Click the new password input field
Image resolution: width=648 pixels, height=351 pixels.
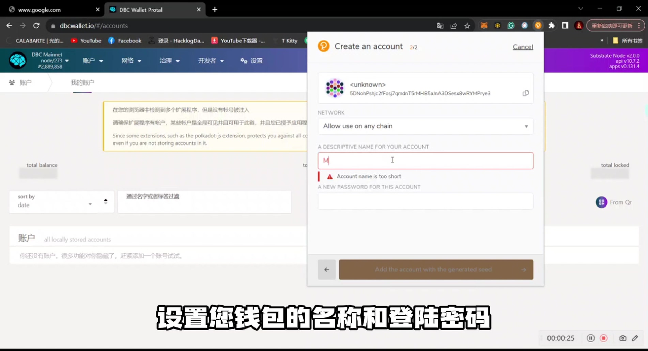425,201
